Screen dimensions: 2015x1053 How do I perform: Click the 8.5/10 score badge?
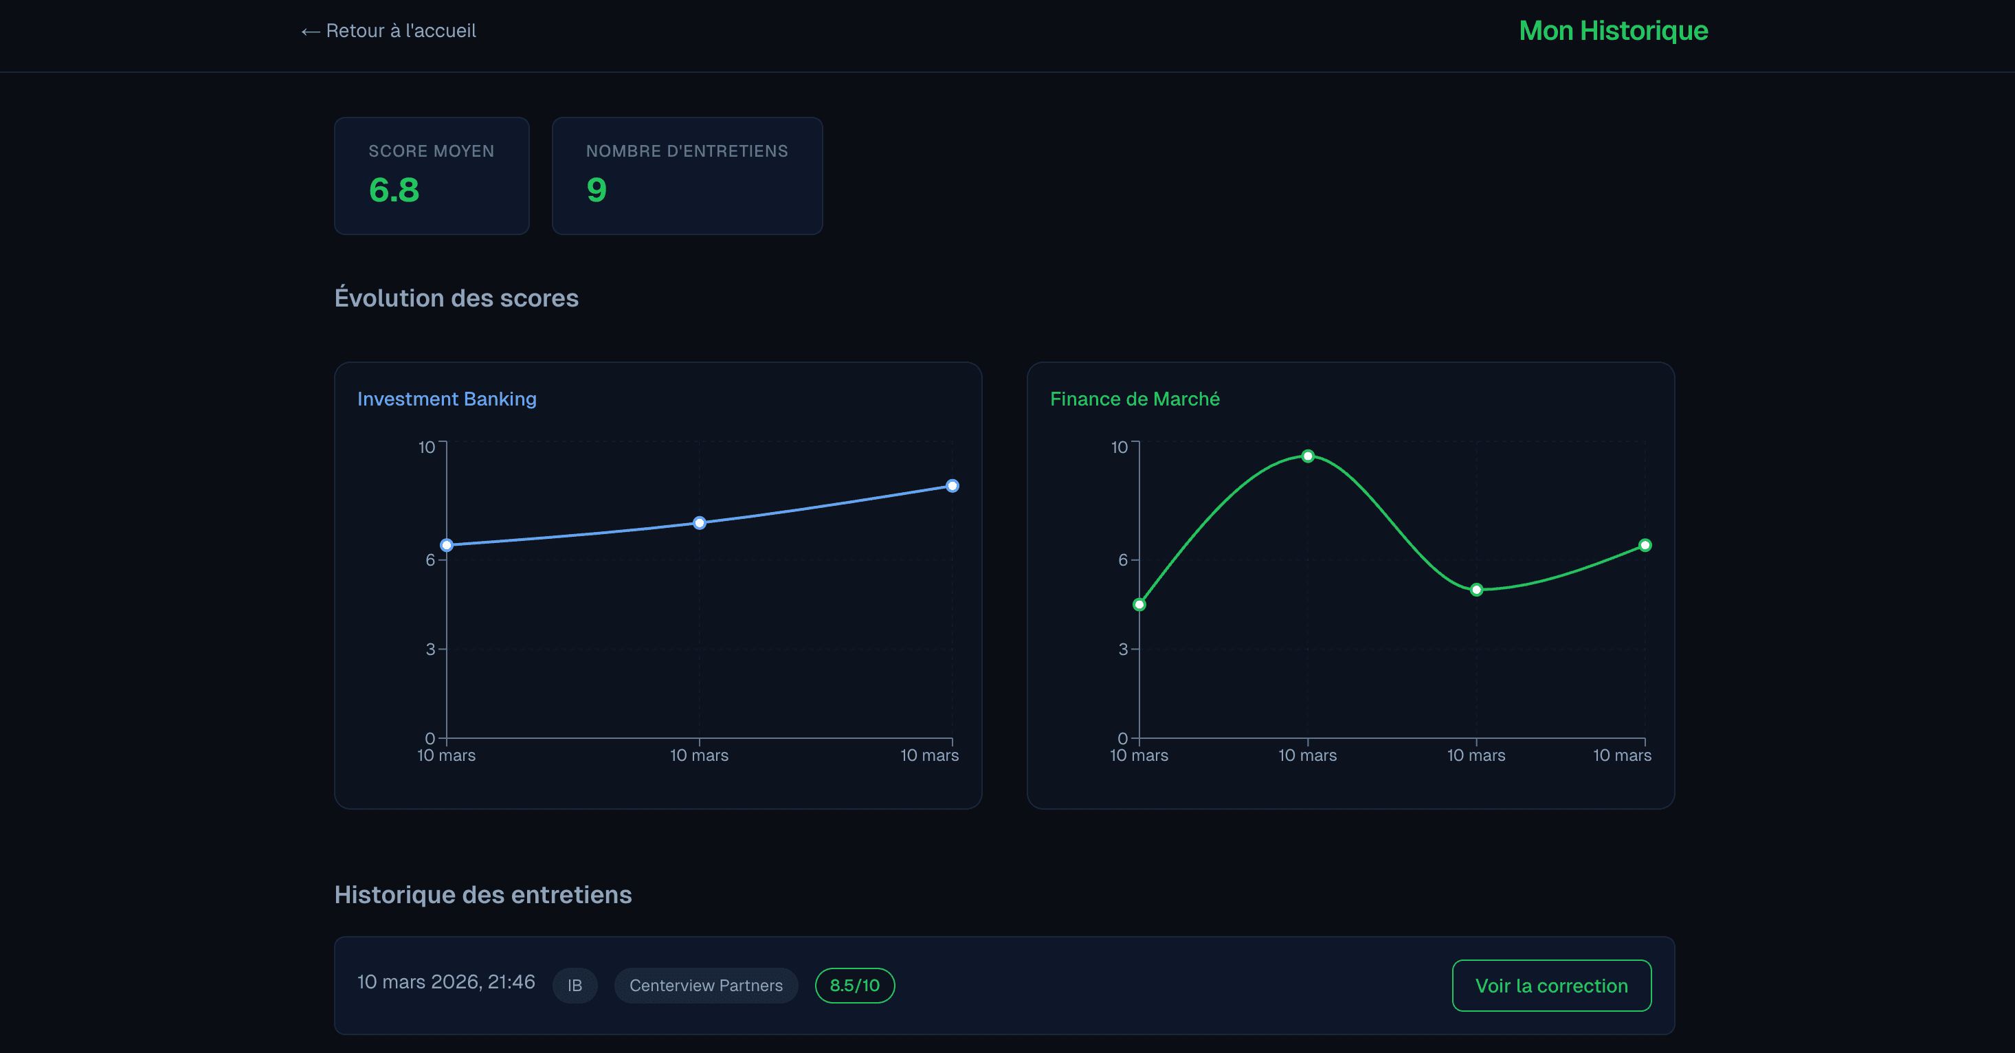pos(854,986)
